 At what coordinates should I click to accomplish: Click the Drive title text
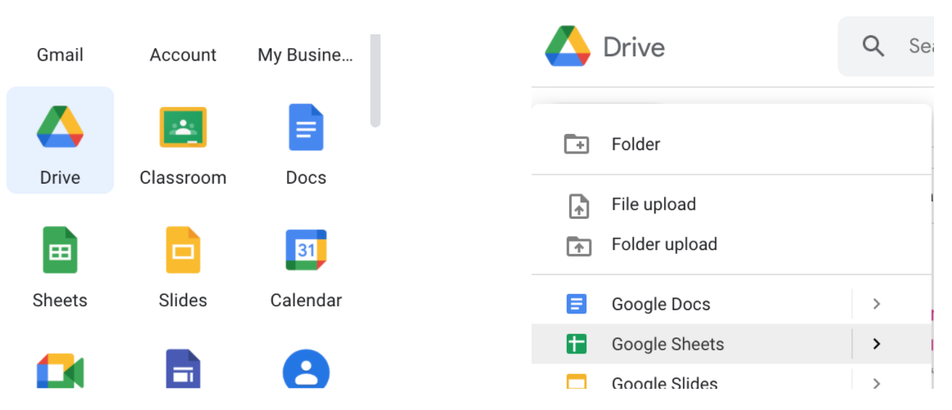pos(634,47)
